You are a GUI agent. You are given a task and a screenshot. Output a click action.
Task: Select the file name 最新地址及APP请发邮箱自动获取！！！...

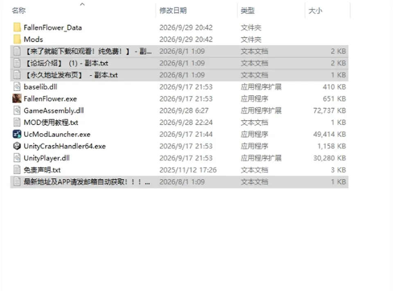[87, 182]
